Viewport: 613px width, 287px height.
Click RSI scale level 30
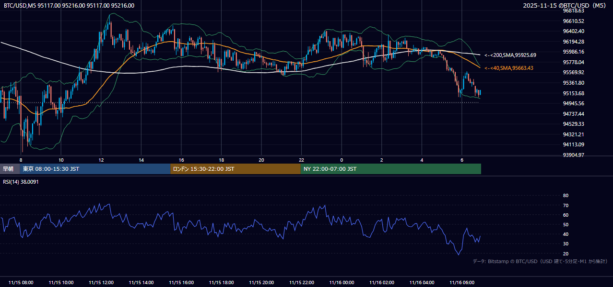pyautogui.click(x=566, y=244)
